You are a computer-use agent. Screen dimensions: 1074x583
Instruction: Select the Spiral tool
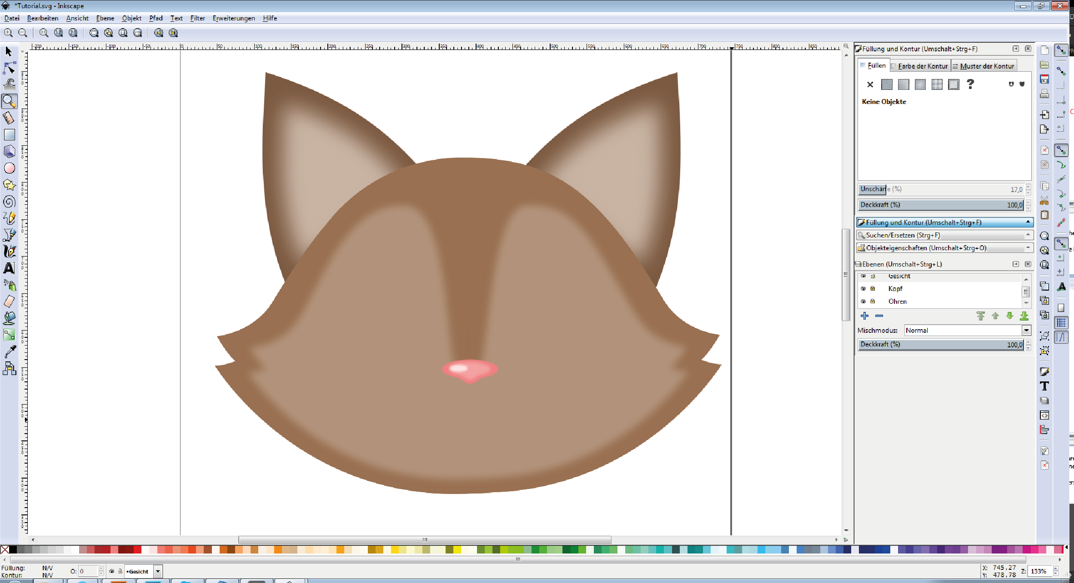pyautogui.click(x=9, y=202)
